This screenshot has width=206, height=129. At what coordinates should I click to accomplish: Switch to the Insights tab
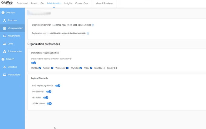point(68,3)
